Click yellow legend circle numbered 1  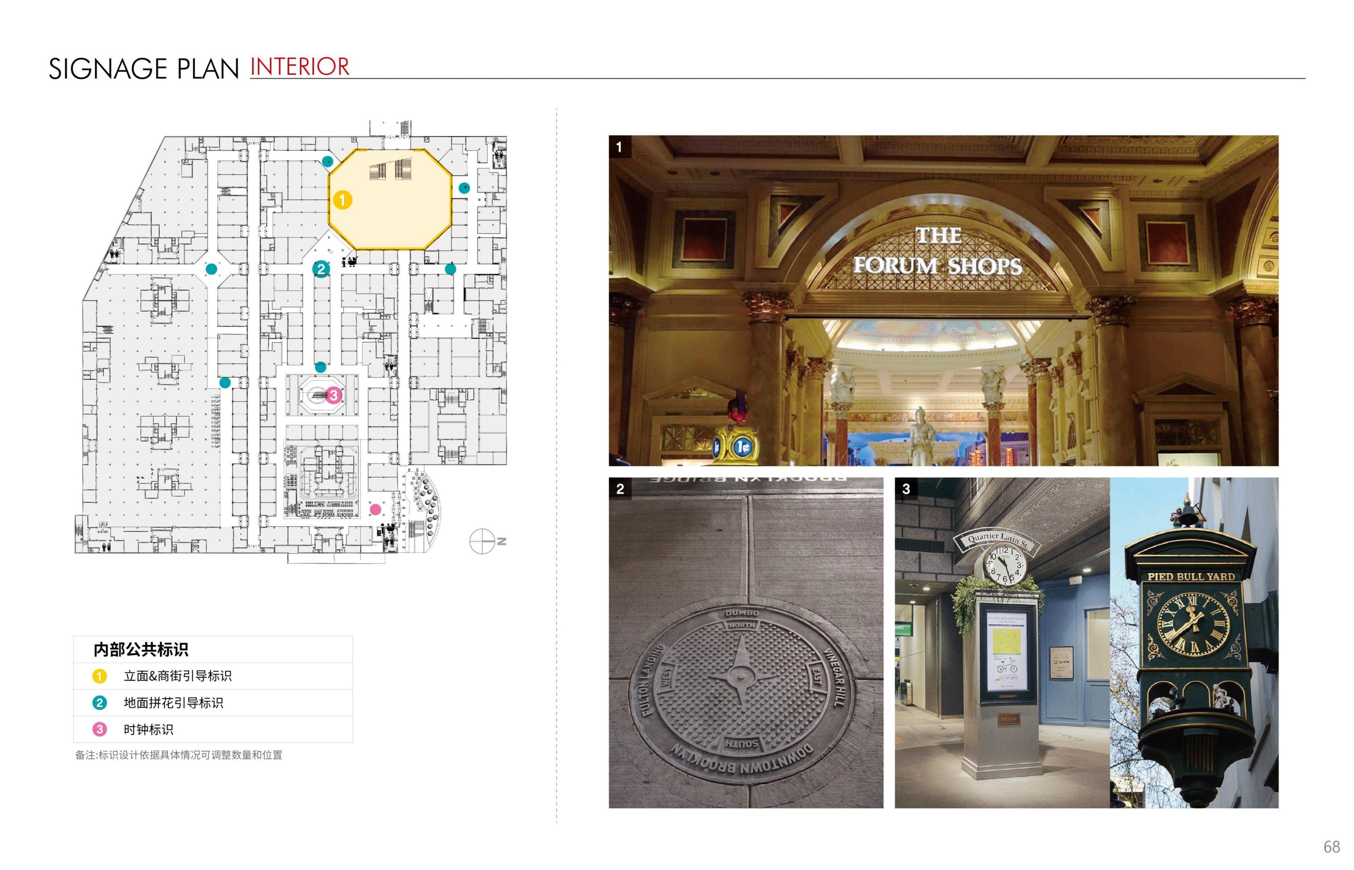click(99, 676)
